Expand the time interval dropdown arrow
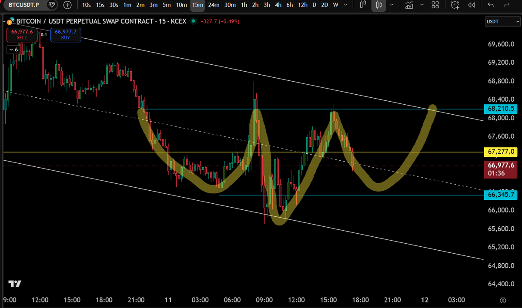Viewport: 522px width, 308px height. (347, 5)
